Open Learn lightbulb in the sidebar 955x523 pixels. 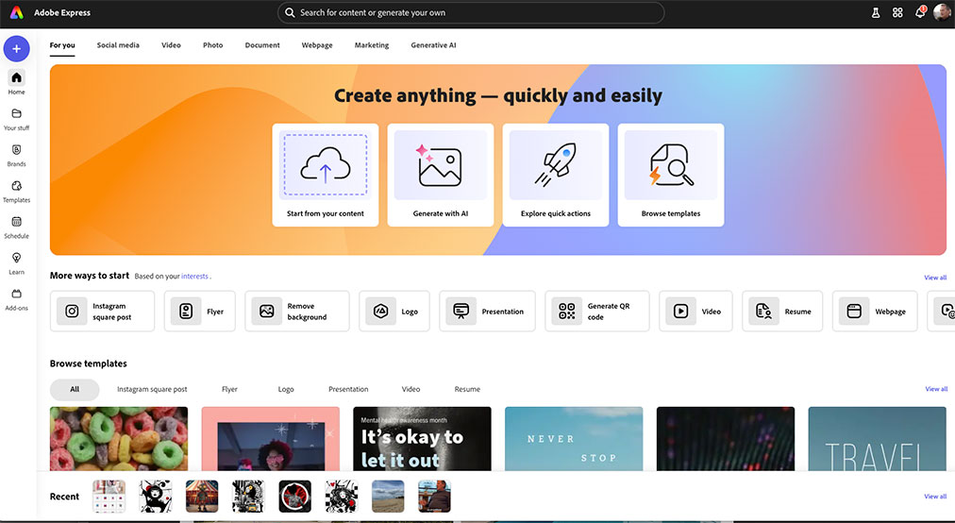(16, 262)
